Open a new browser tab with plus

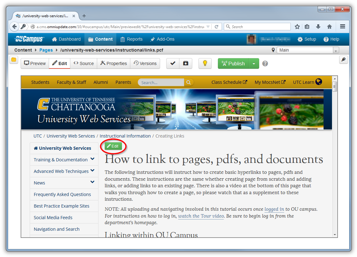[x=84, y=16]
